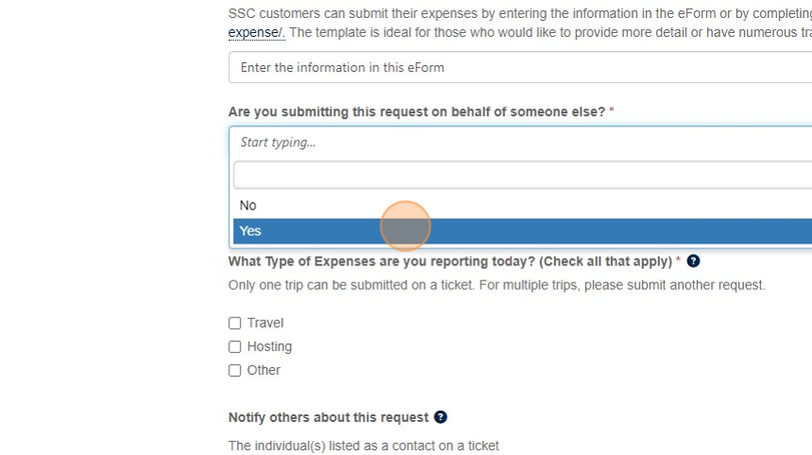812x455 pixels.
Task: Open help icon beside Notify others heading
Action: [x=440, y=417]
